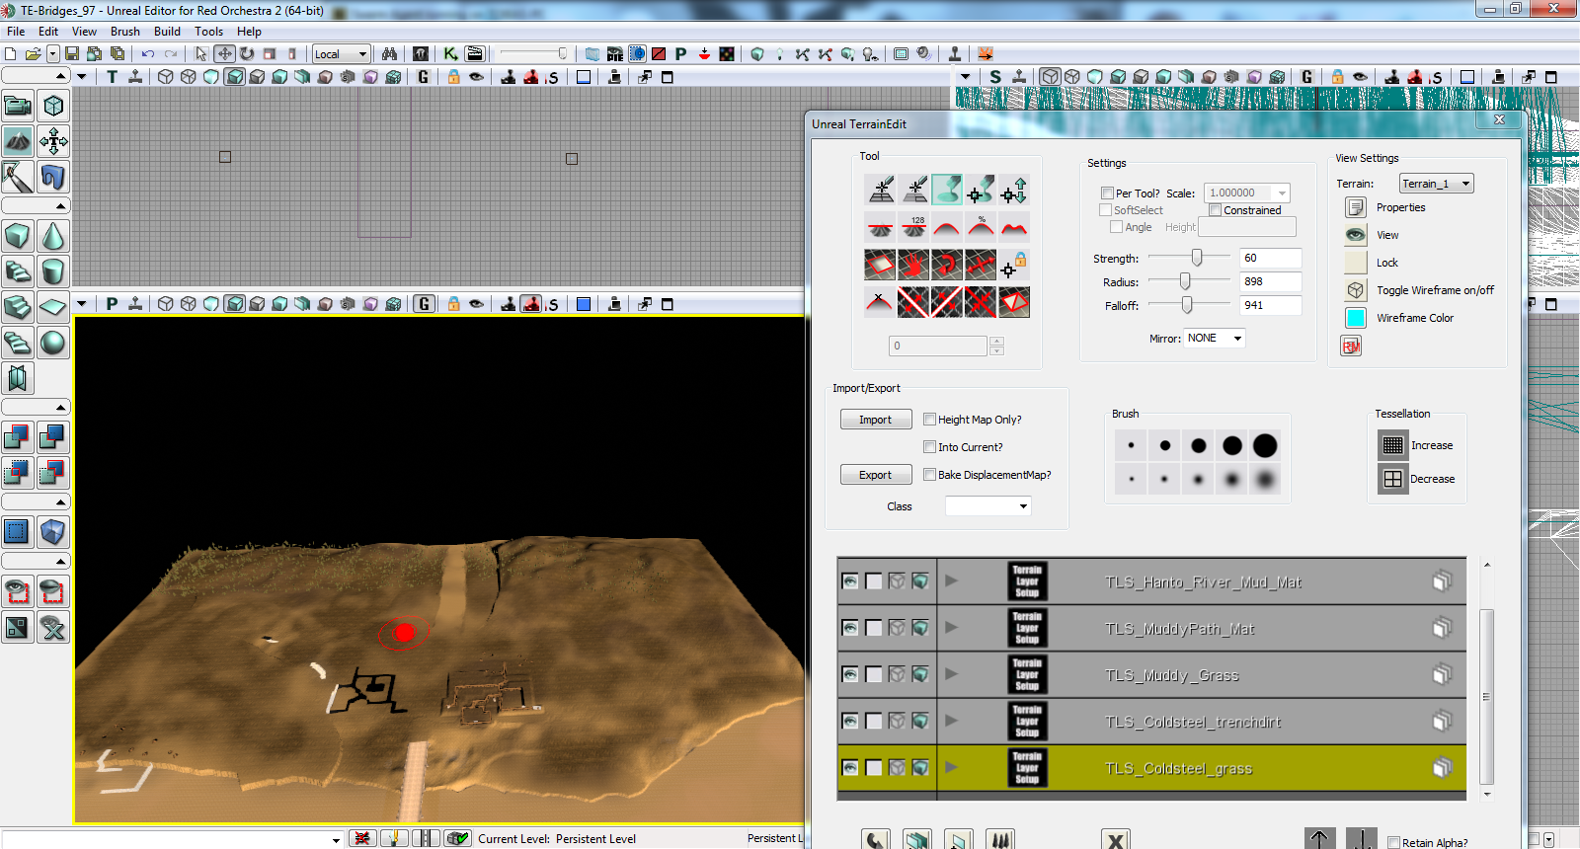1580x849 pixels.
Task: Tick the Constrained checkbox
Action: point(1216,210)
